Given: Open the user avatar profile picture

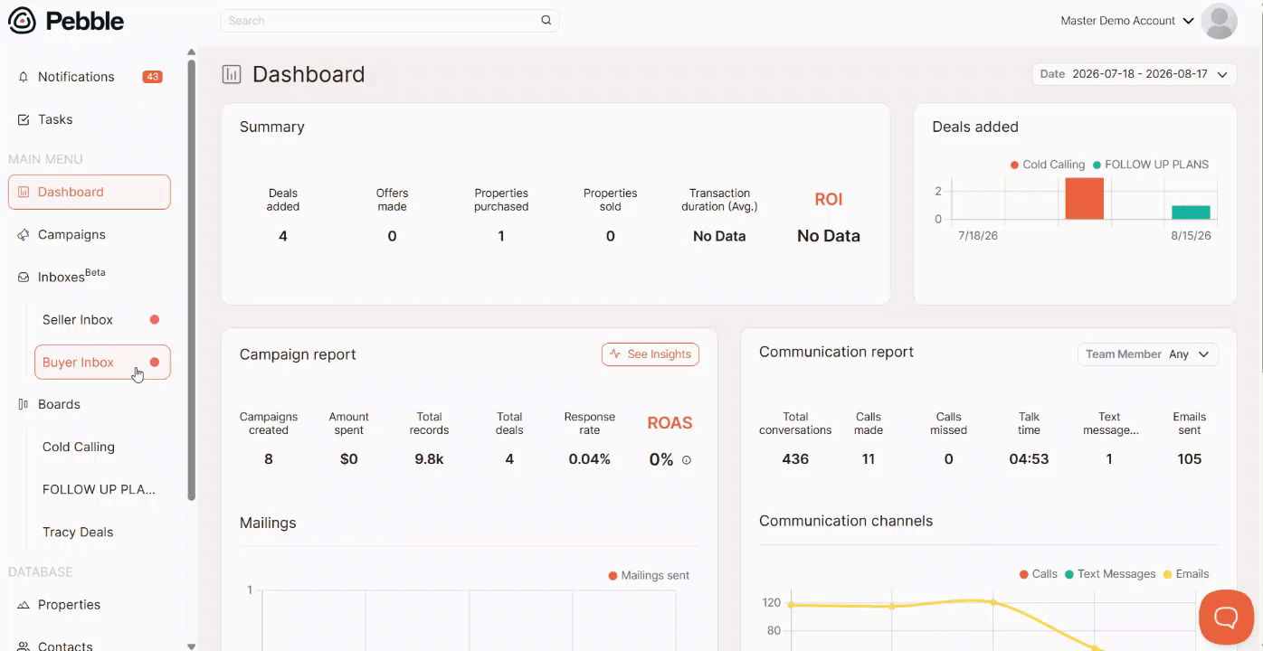Looking at the screenshot, I should [1219, 21].
